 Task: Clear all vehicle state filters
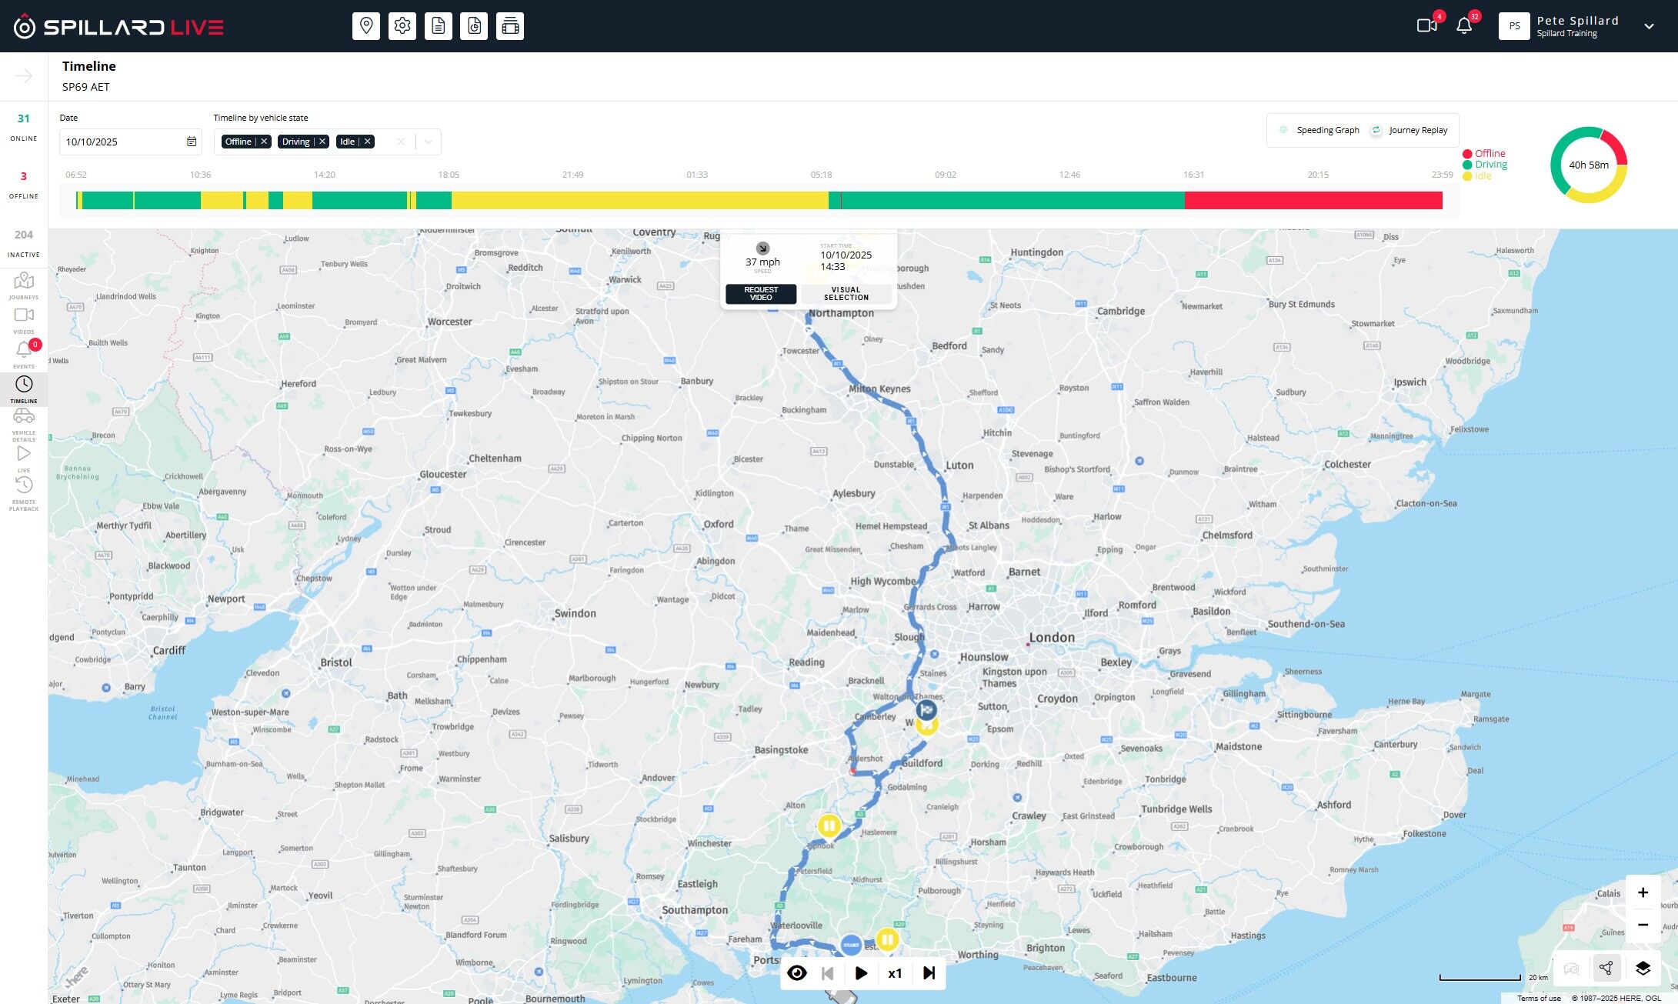click(401, 142)
